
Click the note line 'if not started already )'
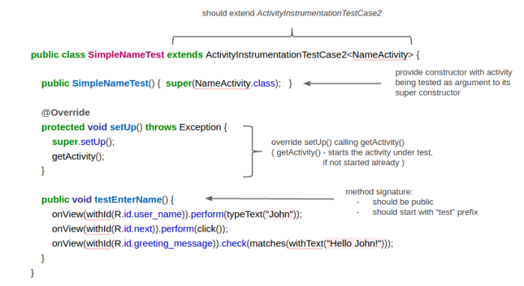[363, 163]
